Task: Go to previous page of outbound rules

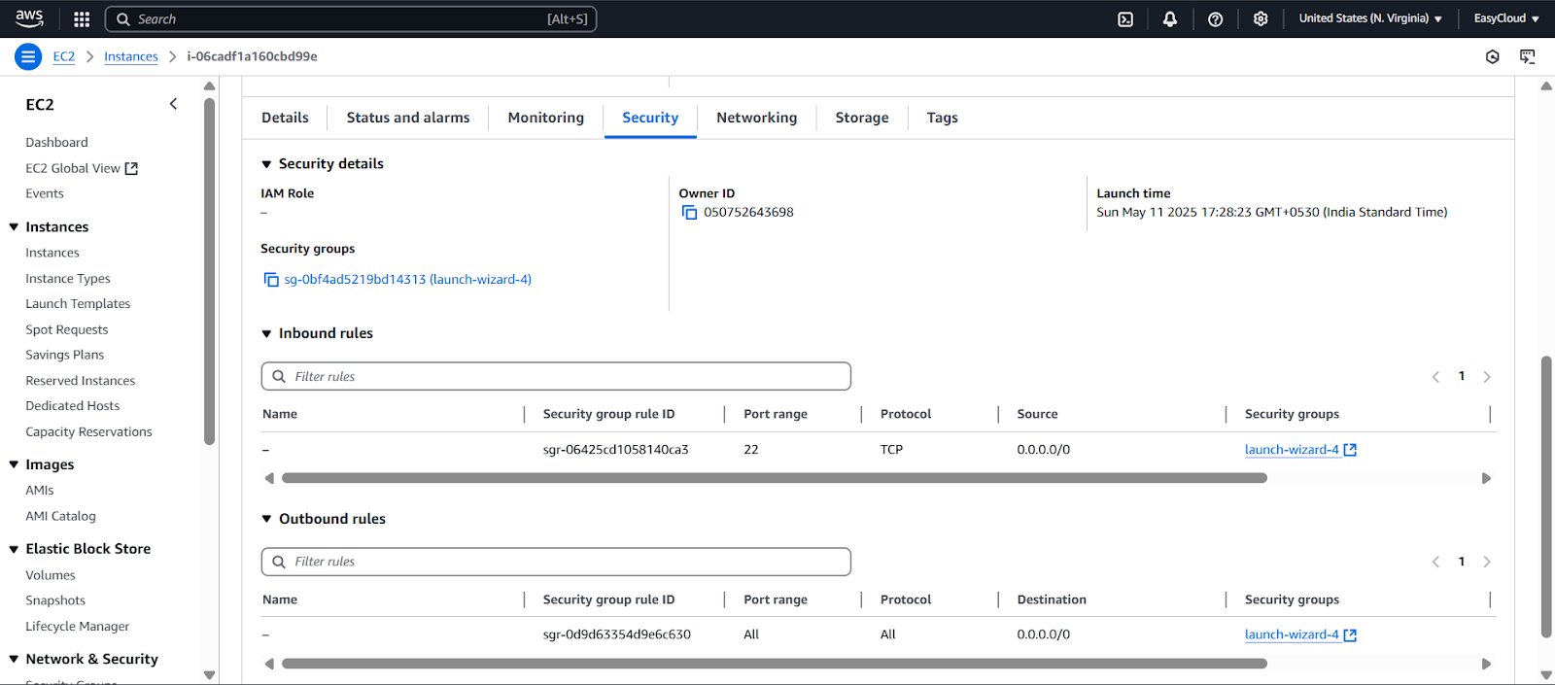Action: tap(1435, 562)
